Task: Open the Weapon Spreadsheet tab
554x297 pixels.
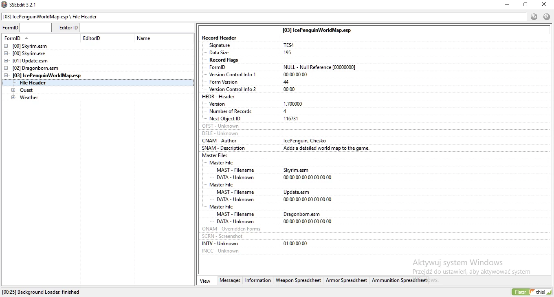Action: tap(298, 280)
